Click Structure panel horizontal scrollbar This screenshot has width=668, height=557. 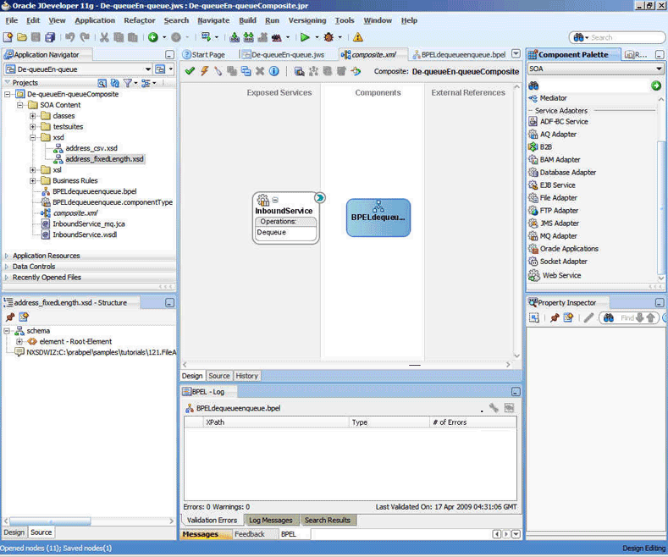click(x=50, y=521)
